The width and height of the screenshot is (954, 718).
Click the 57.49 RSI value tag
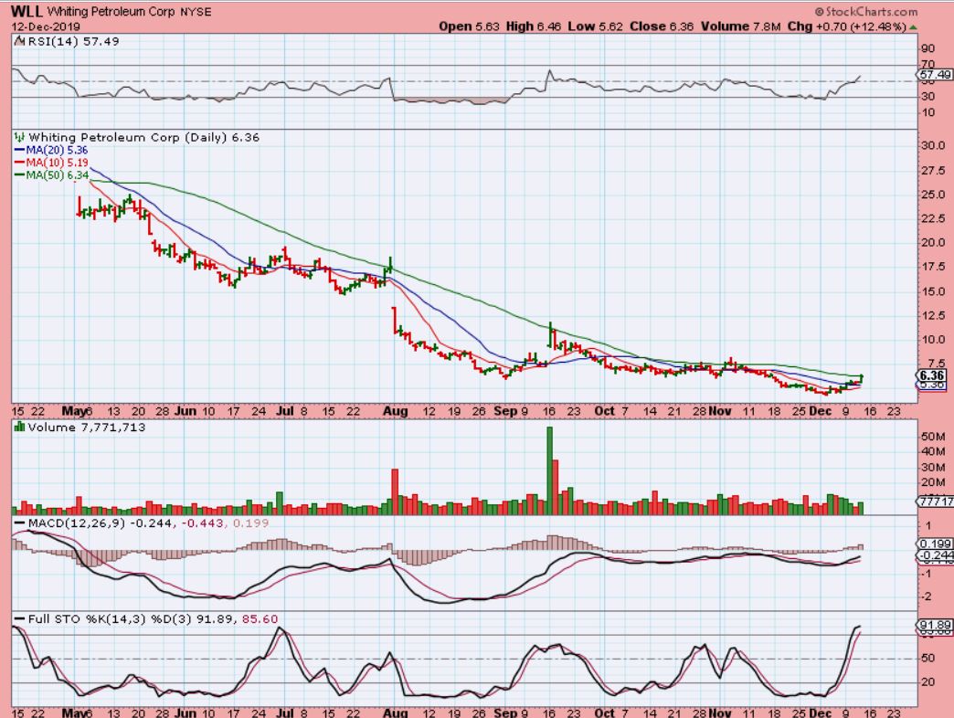pos(936,74)
